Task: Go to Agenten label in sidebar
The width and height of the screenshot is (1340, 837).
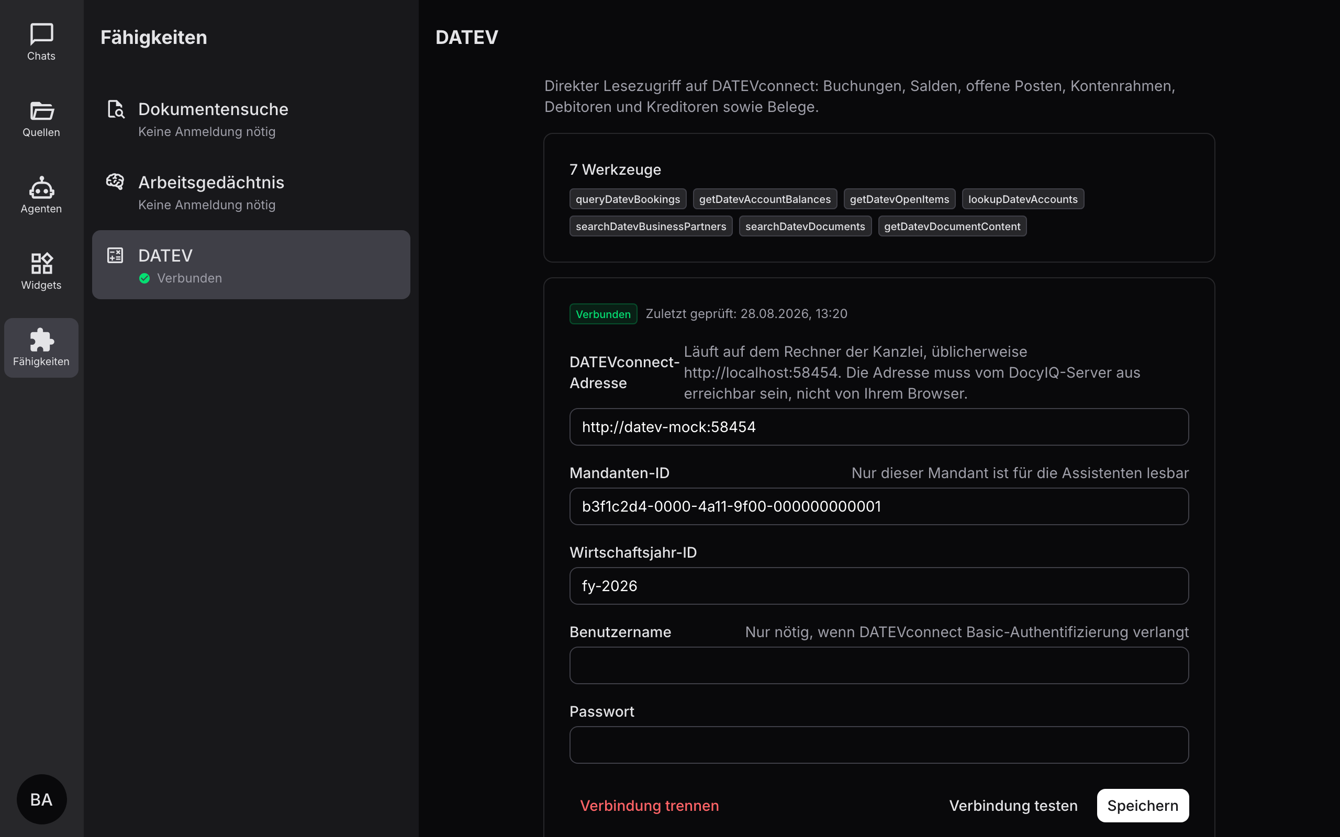Action: point(41,209)
